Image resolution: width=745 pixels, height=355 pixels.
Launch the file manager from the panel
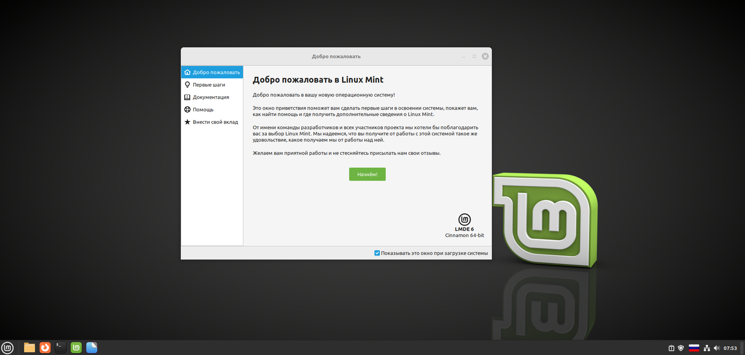click(x=29, y=348)
